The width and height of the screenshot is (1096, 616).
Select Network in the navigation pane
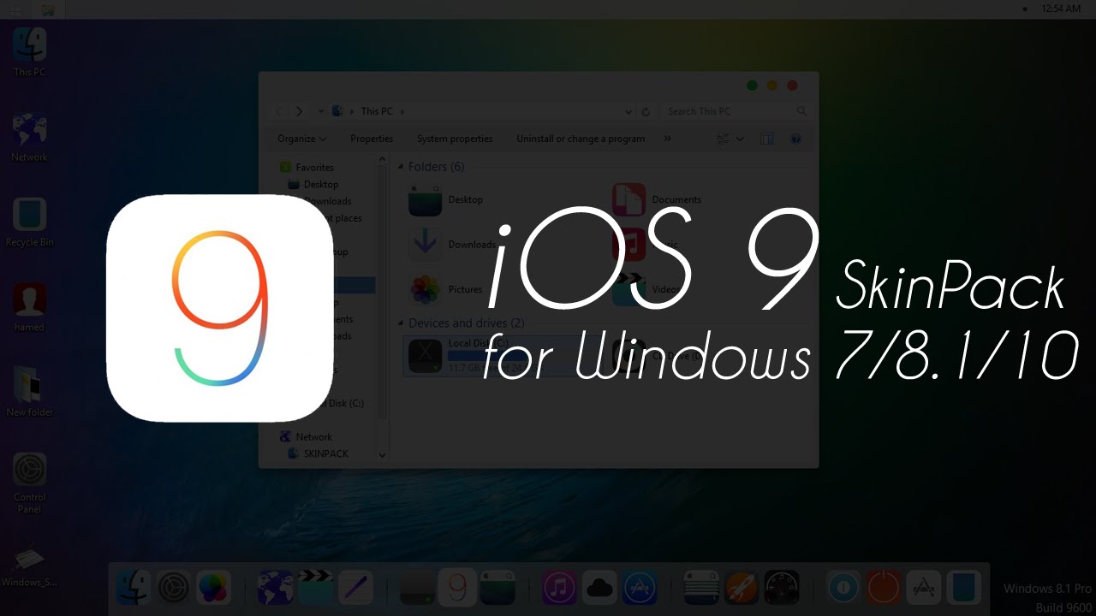click(306, 437)
